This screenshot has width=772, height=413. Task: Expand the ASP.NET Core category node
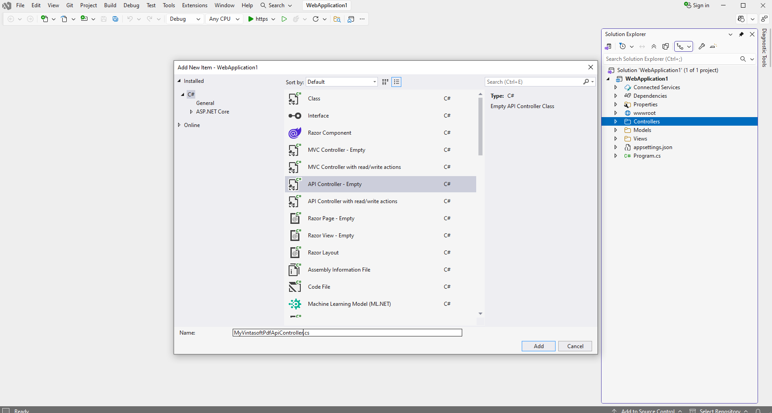pyautogui.click(x=191, y=112)
